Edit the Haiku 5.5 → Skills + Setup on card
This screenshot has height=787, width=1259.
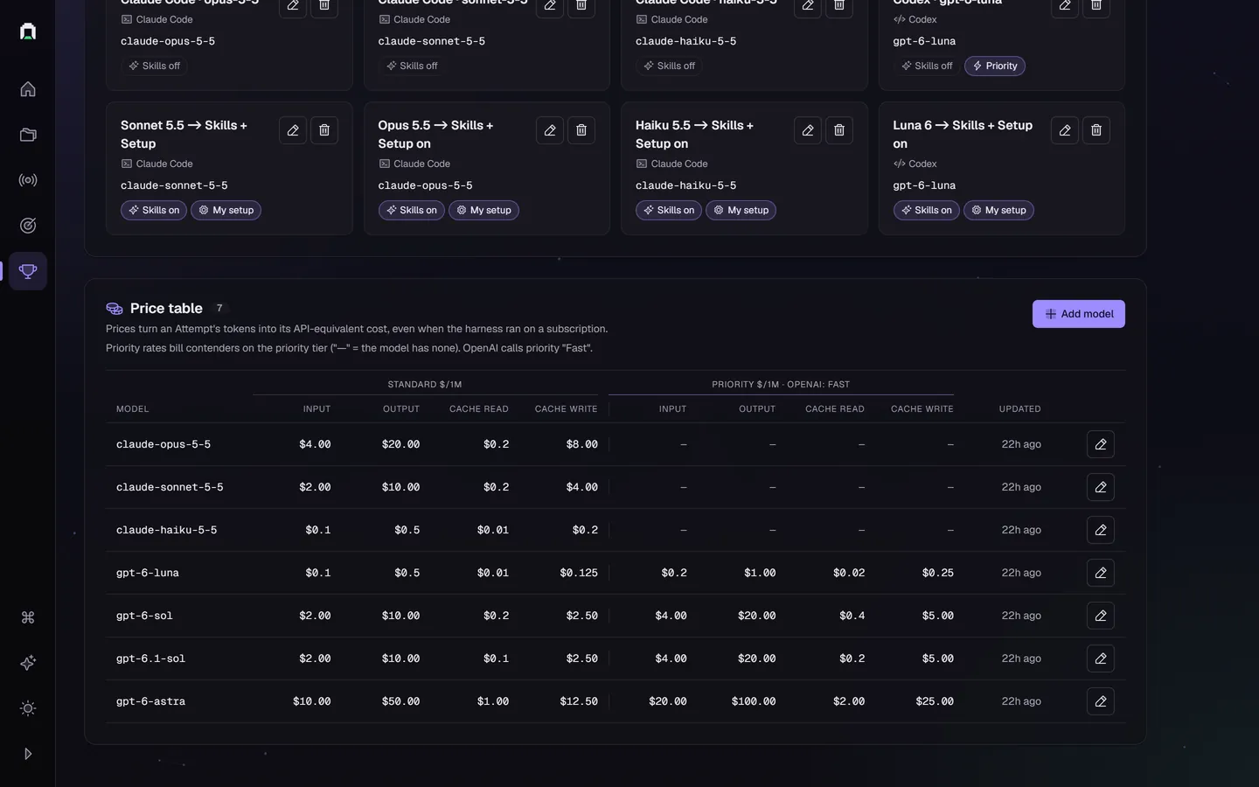[808, 130]
